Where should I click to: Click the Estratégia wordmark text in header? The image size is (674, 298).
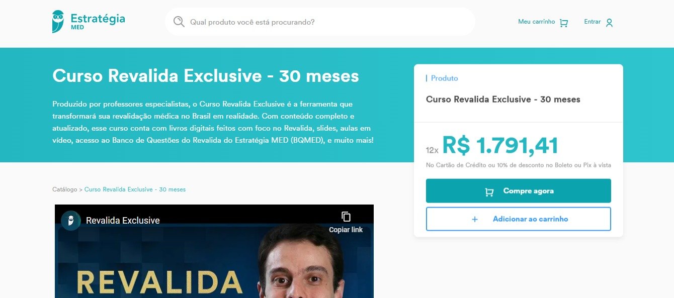pos(98,18)
